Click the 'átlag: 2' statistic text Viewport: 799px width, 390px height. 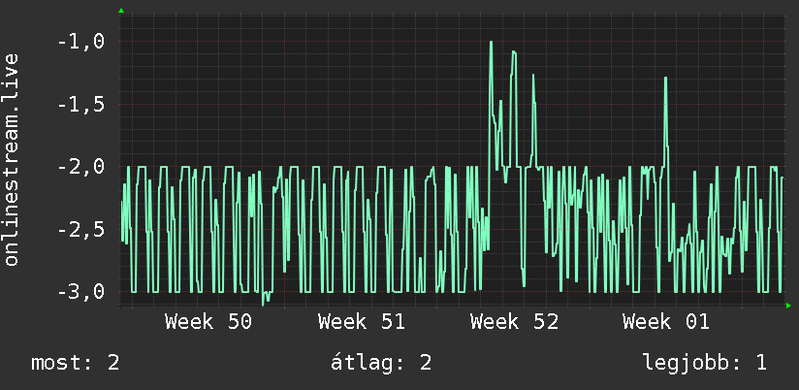pos(381,363)
